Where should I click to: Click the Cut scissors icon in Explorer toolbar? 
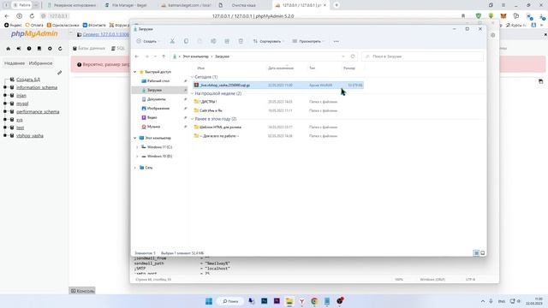pyautogui.click(x=172, y=41)
